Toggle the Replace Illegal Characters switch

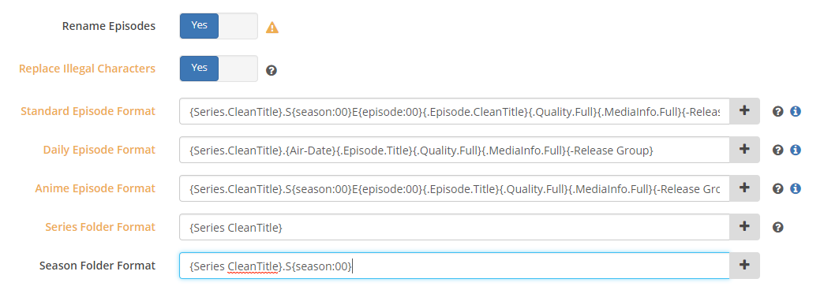click(219, 69)
